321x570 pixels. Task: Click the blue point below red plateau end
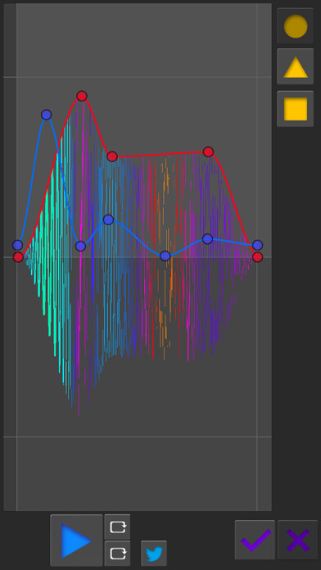click(x=207, y=239)
